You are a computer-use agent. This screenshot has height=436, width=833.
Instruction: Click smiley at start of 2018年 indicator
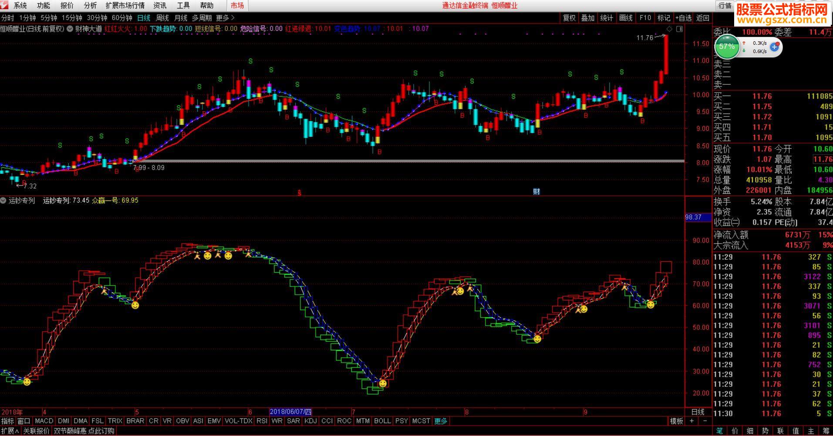27,381
